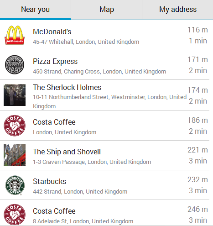
Task: Tap the 450 Strand, Charing Cross address
Action: point(99,72)
